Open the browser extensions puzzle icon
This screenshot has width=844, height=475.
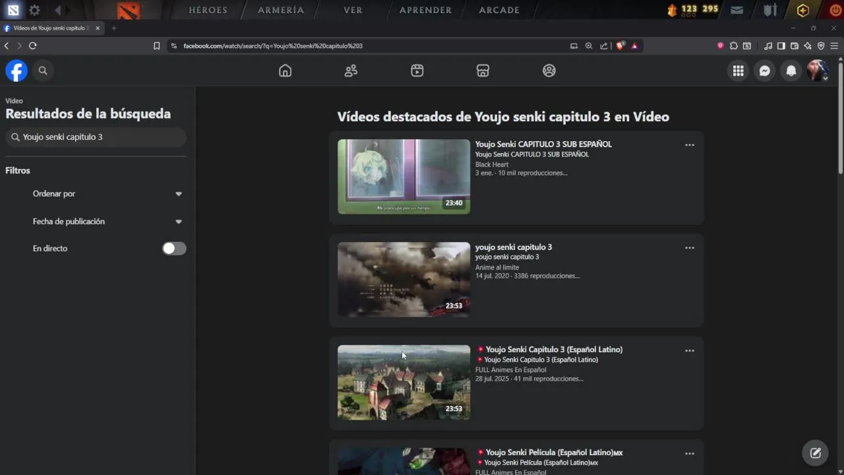click(x=733, y=46)
